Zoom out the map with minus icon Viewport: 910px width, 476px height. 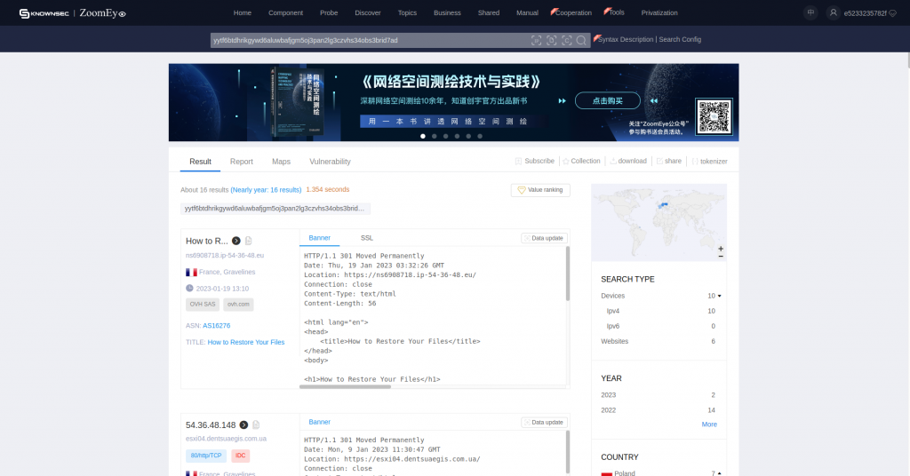coord(721,257)
